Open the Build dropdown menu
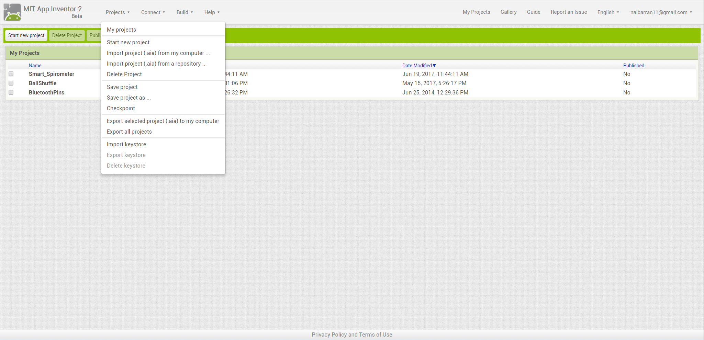 185,12
